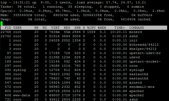
Task: Click the kthreadd/44212 command
Action: point(144,45)
